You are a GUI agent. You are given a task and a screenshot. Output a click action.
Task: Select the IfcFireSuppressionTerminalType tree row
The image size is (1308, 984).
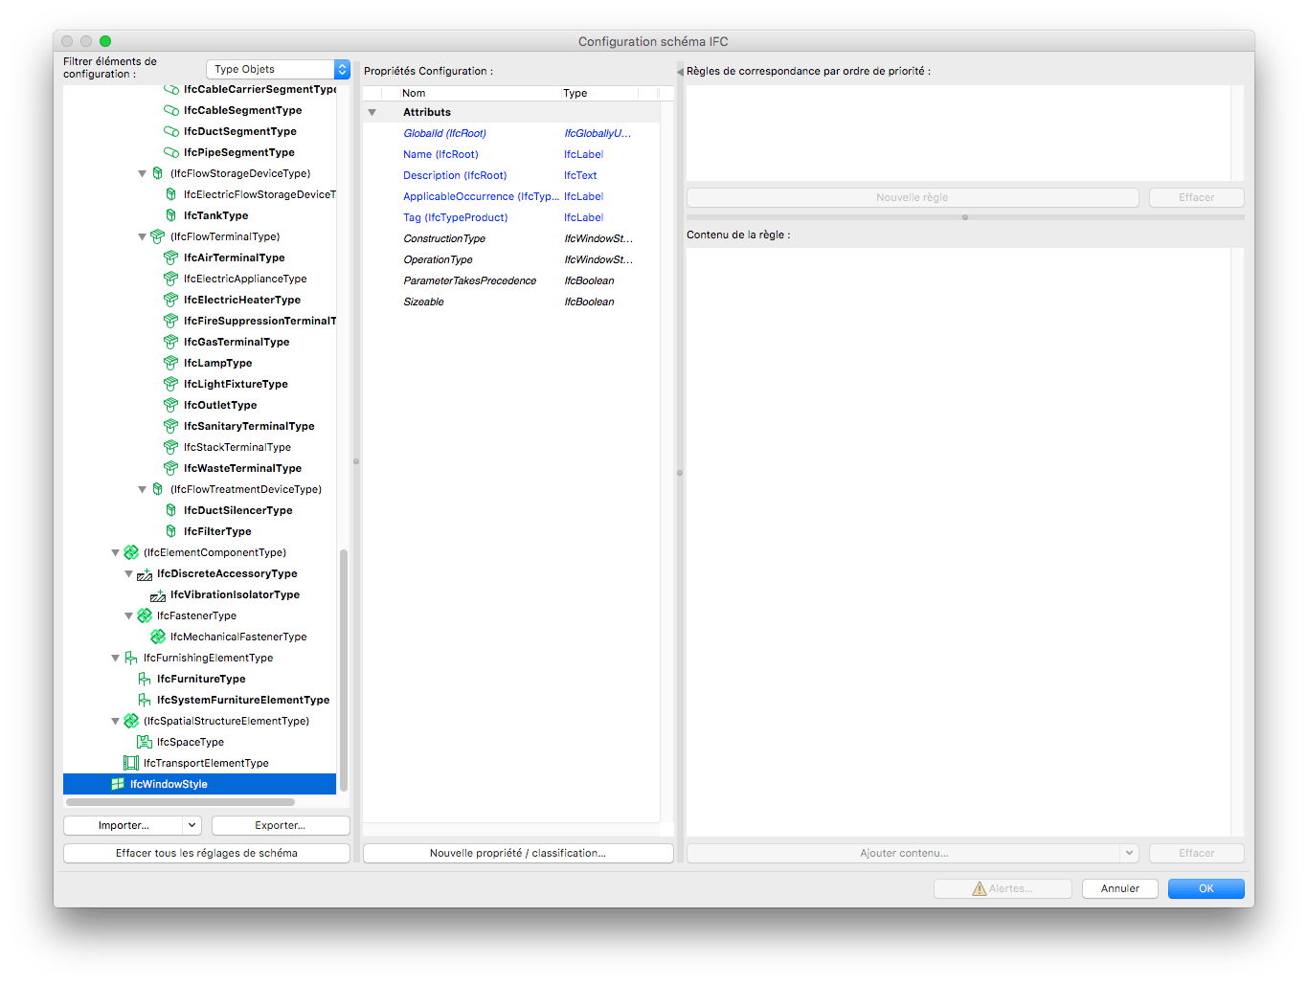click(x=200, y=321)
